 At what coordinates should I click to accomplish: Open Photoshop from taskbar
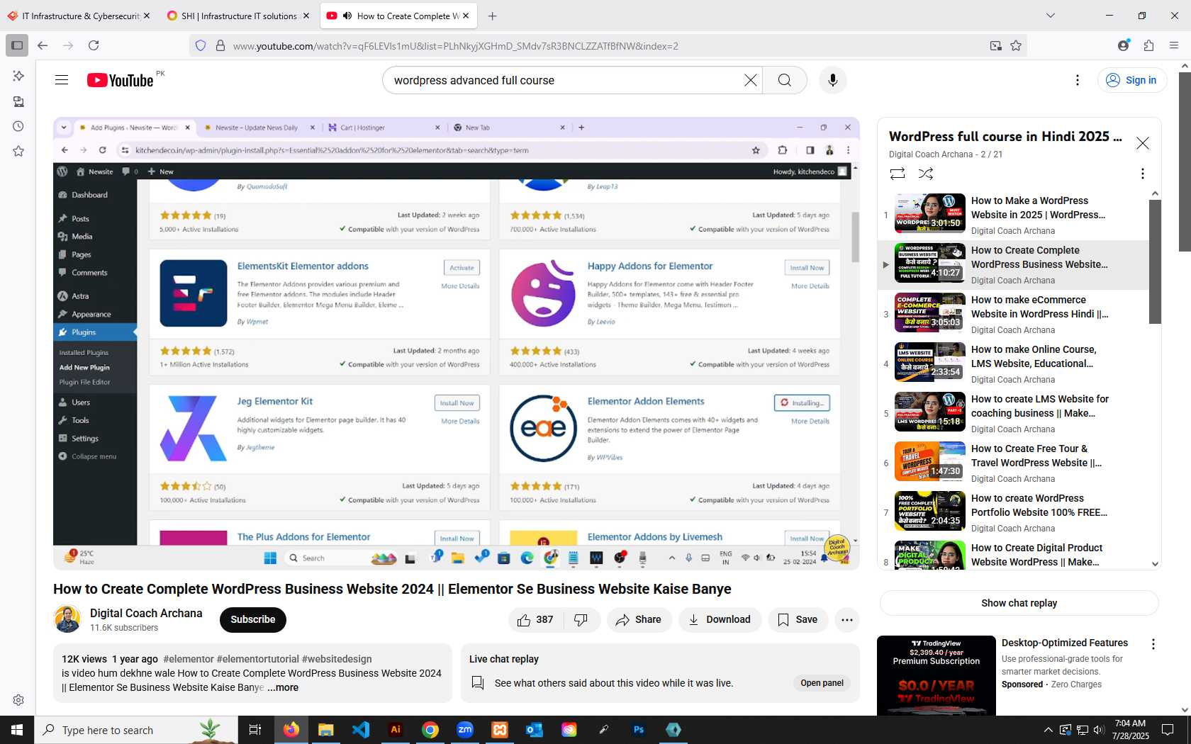[x=639, y=730]
